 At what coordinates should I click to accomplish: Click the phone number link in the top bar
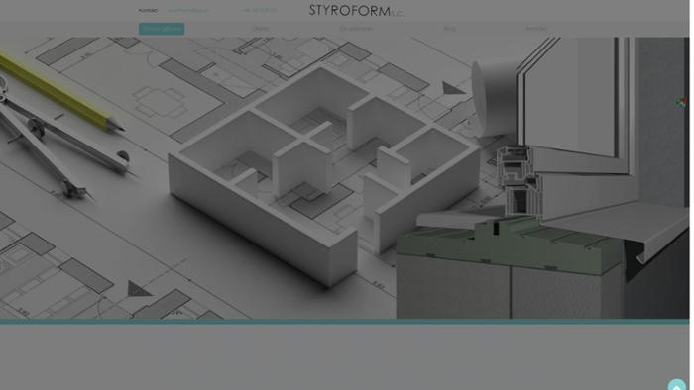pos(259,10)
